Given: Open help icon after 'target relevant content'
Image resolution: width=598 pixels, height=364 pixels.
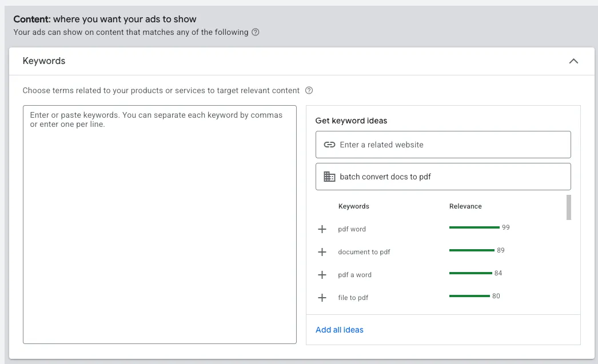Looking at the screenshot, I should click(309, 90).
